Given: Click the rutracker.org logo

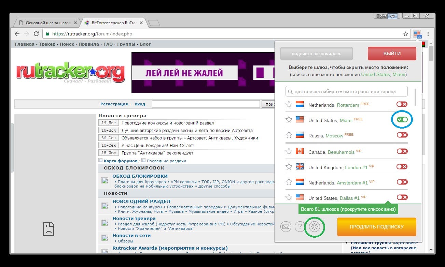Looking at the screenshot, I should pos(70,72).
